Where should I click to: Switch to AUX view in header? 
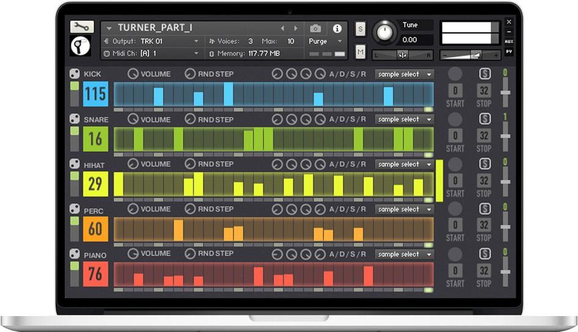tap(509, 42)
